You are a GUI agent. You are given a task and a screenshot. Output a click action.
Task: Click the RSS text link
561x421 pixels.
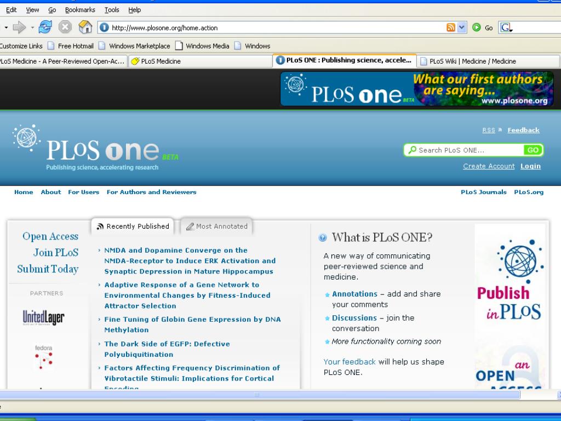click(x=488, y=130)
